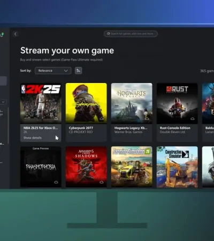Image resolution: width=214 pixels, height=241 pixels.
Task: Open the NBA 2K25 cover art
Action: pos(41,103)
